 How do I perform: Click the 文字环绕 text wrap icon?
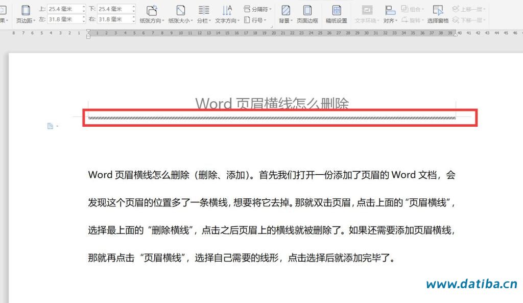[367, 10]
